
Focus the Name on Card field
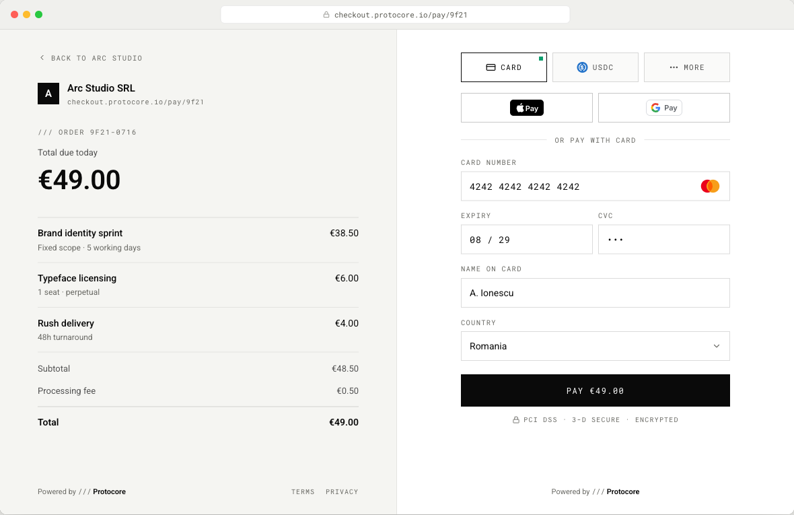pyautogui.click(x=595, y=293)
